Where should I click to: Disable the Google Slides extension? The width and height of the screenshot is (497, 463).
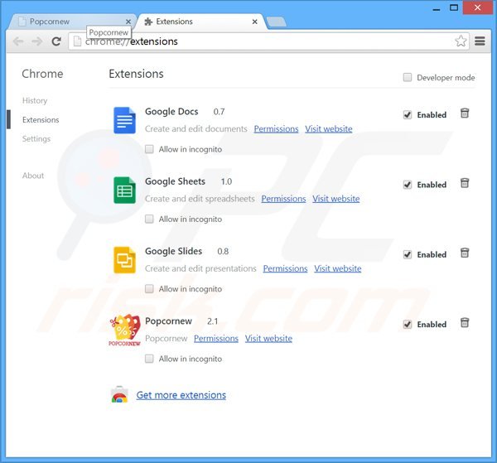click(408, 254)
